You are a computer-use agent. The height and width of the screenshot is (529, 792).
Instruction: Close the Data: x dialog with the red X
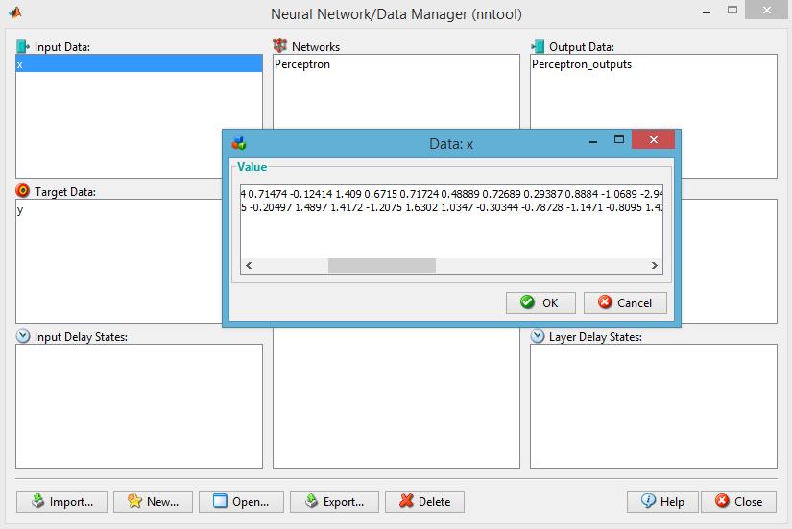(x=653, y=139)
